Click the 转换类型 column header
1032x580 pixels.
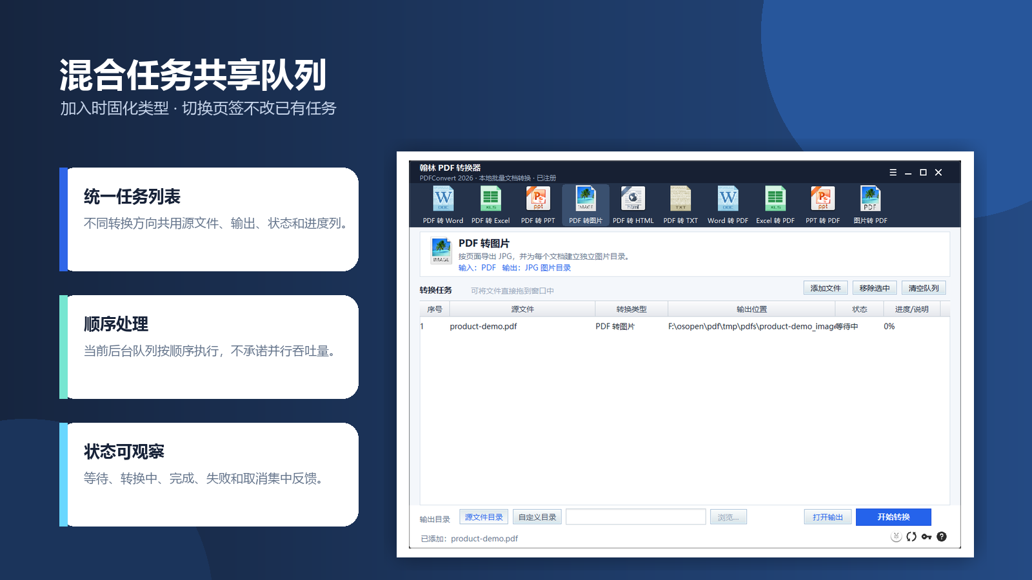(631, 309)
